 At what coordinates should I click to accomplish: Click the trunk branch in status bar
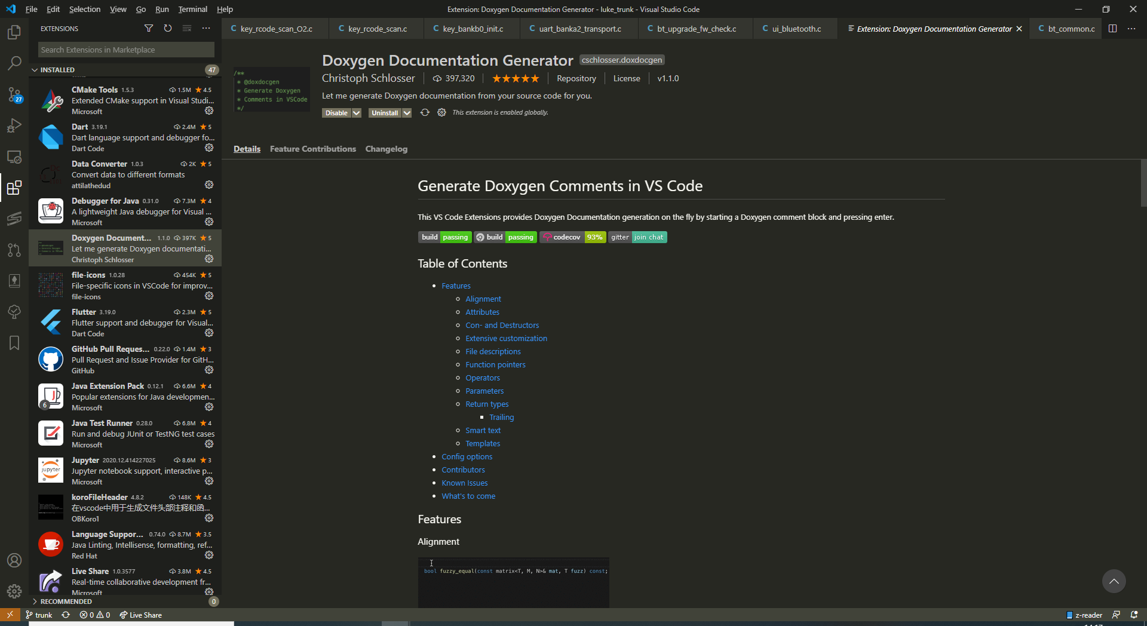click(39, 615)
